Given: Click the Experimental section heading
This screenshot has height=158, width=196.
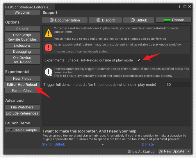Looking at the screenshot, I should tap(17, 72).
